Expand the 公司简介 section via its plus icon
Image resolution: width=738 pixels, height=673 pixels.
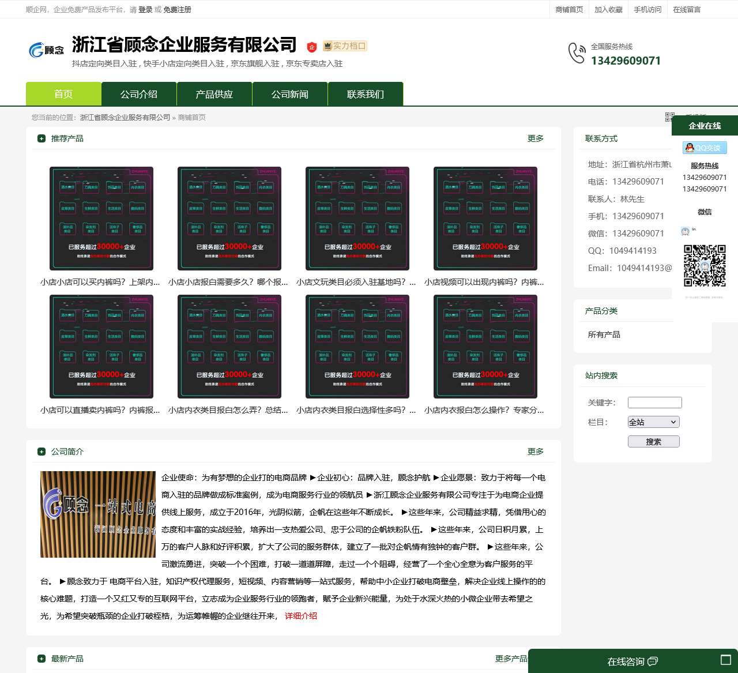click(41, 452)
